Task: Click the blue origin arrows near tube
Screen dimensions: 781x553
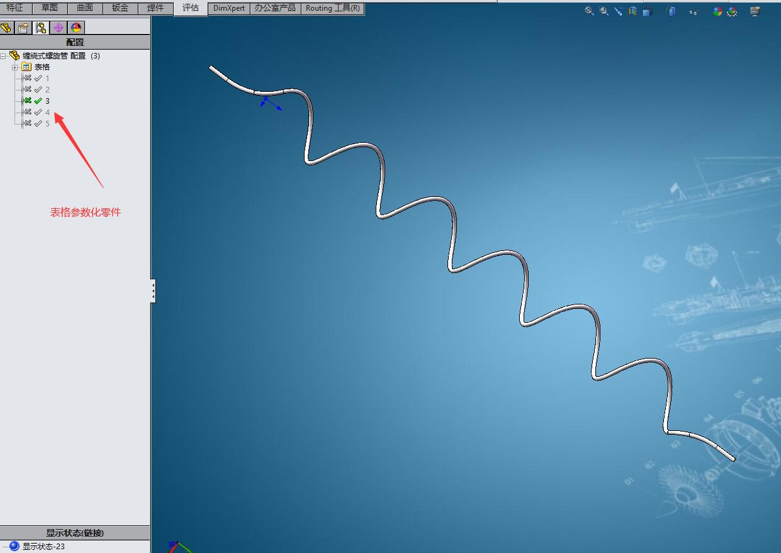Action: pos(271,103)
